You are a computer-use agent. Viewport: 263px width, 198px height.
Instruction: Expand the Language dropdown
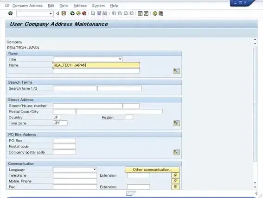click(x=95, y=169)
